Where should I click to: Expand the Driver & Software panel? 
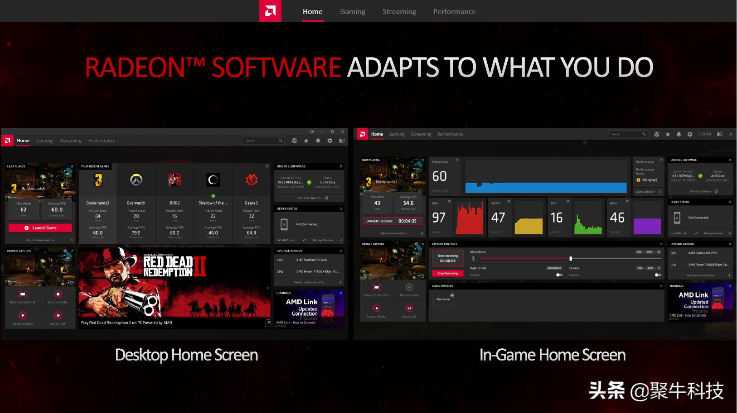pyautogui.click(x=341, y=166)
